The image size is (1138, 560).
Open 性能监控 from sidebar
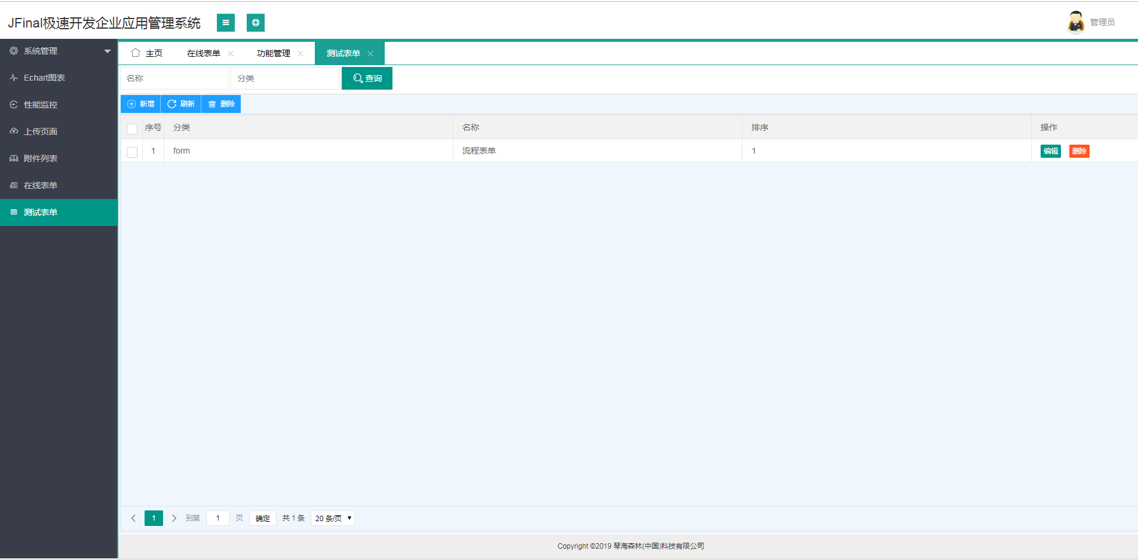[59, 105]
